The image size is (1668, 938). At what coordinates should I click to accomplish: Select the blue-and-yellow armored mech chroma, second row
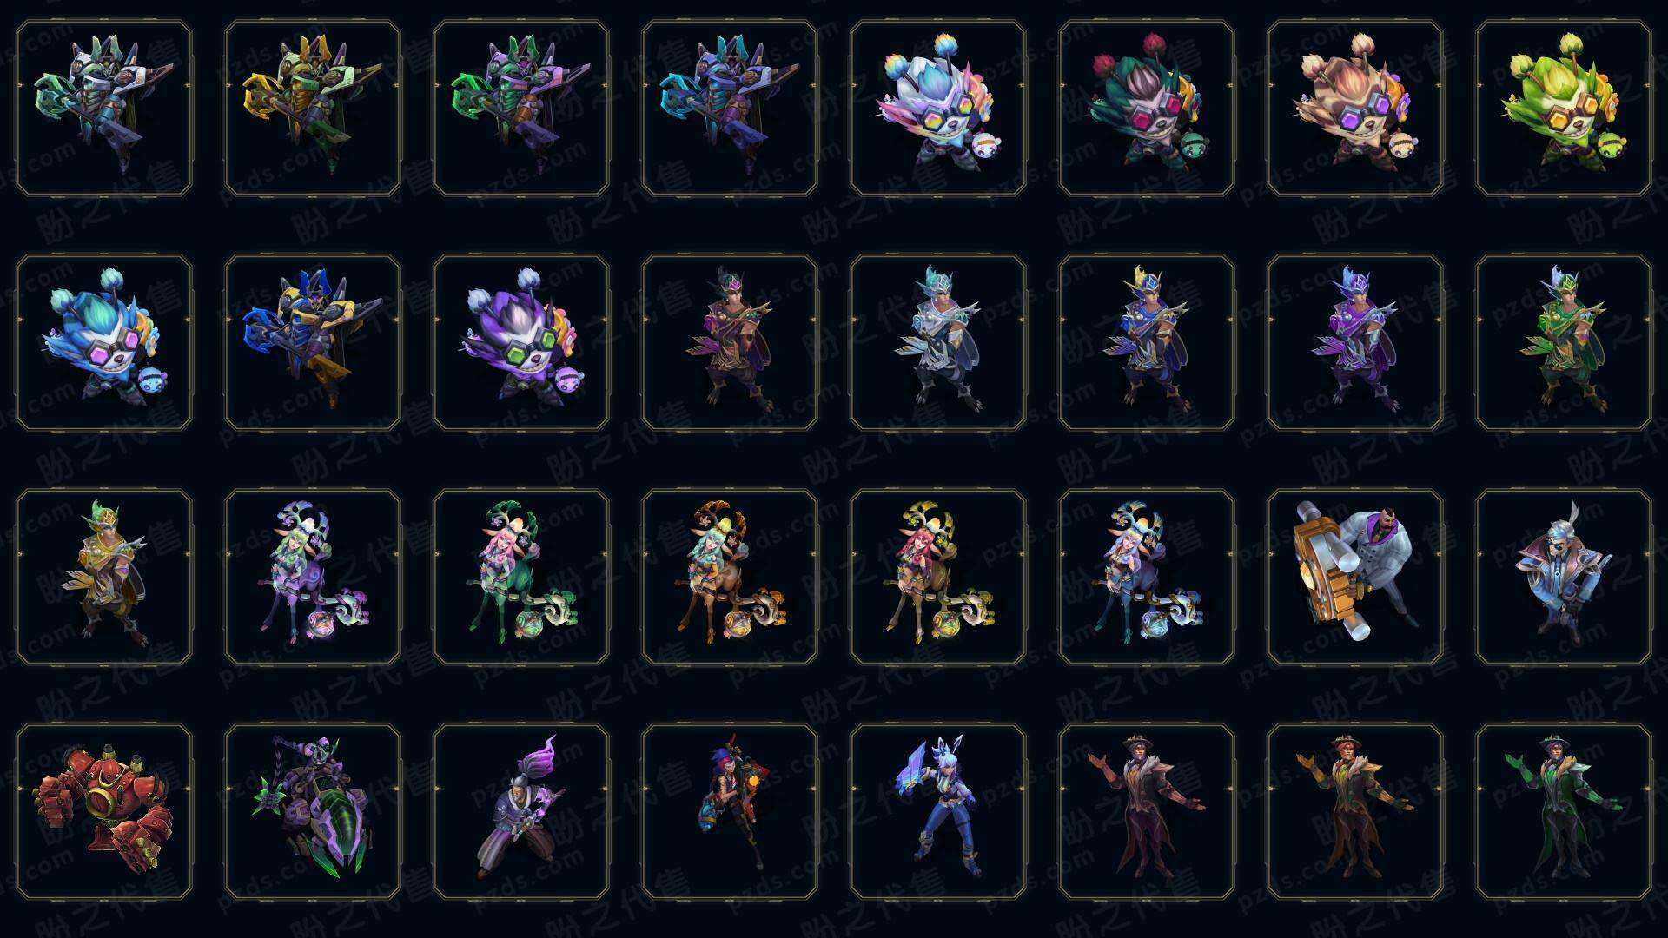(313, 343)
